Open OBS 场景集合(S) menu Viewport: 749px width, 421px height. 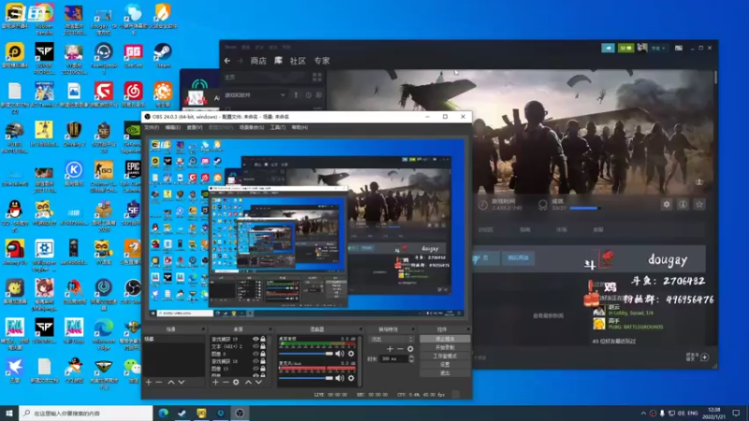pyautogui.click(x=251, y=127)
